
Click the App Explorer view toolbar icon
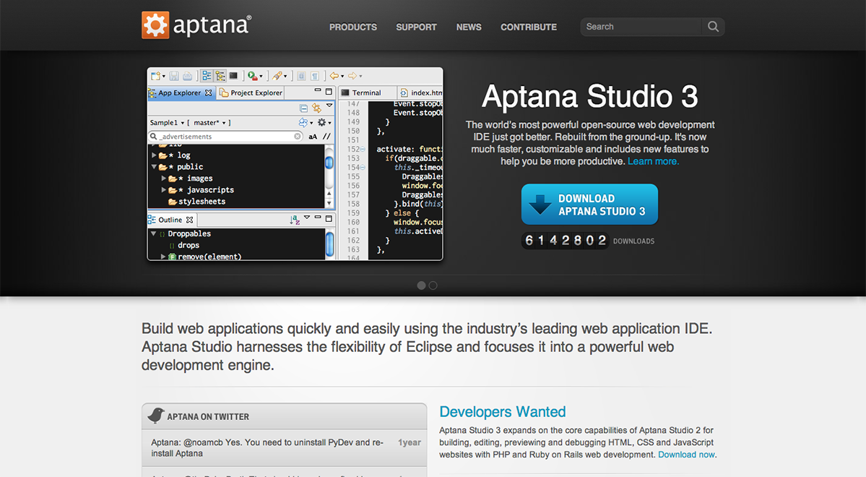[207, 76]
